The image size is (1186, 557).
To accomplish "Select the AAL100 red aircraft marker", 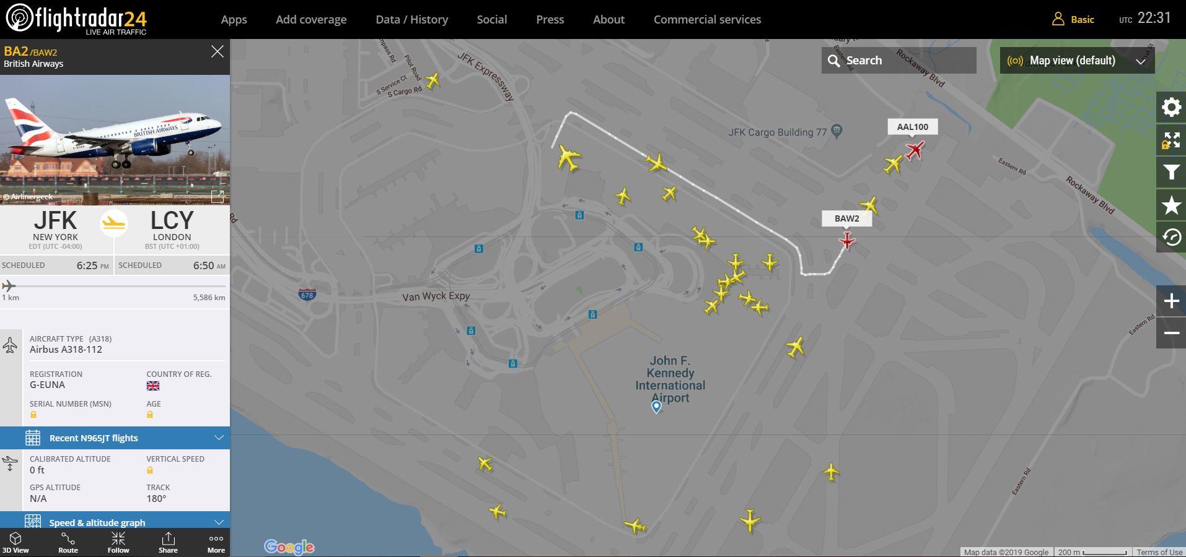I will (915, 150).
